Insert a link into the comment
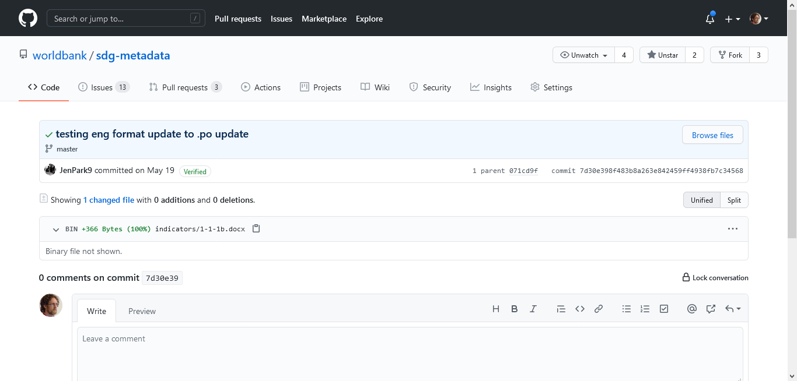This screenshot has width=797, height=381. pos(598,309)
